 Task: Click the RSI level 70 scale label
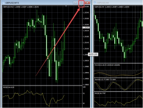point(84,94)
